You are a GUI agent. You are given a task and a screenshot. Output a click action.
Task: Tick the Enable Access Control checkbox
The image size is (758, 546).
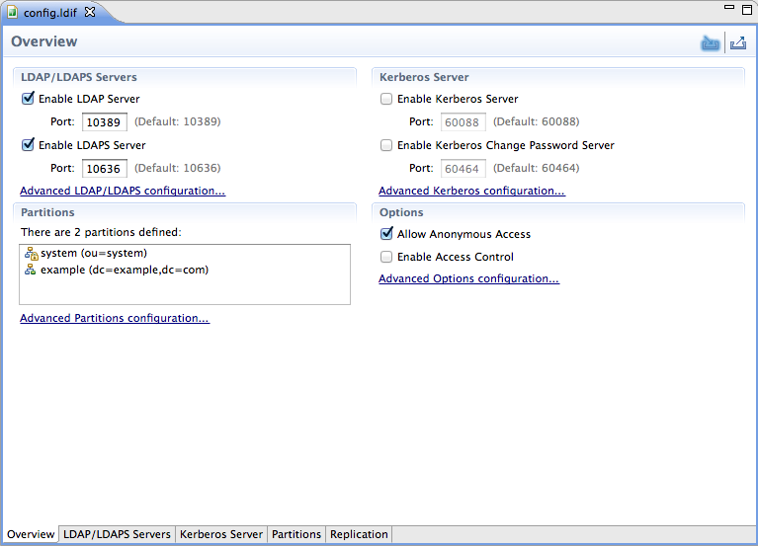coord(386,257)
